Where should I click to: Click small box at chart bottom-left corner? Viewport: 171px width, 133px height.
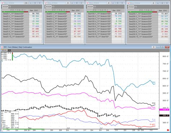2,130
